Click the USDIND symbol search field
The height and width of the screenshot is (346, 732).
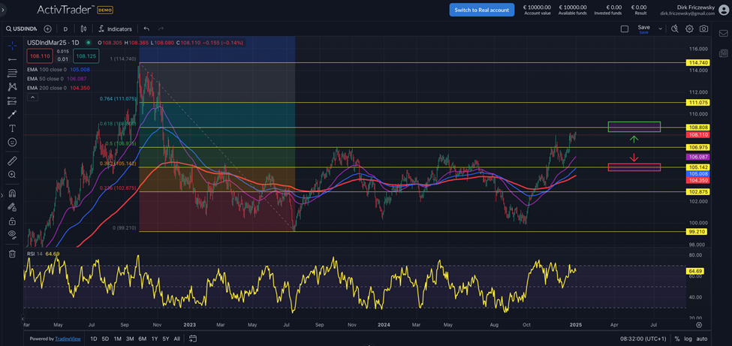(22, 29)
